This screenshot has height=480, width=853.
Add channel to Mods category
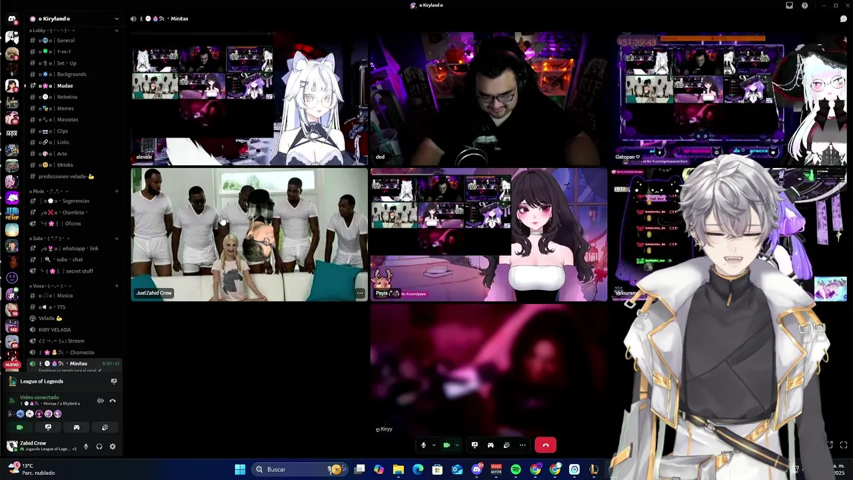point(117,191)
